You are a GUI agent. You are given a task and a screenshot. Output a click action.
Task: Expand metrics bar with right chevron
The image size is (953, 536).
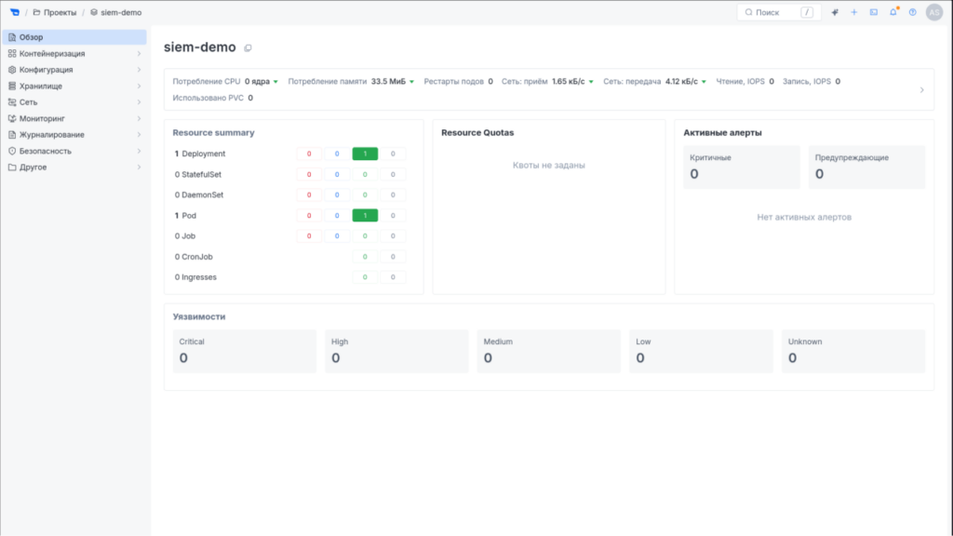(921, 90)
